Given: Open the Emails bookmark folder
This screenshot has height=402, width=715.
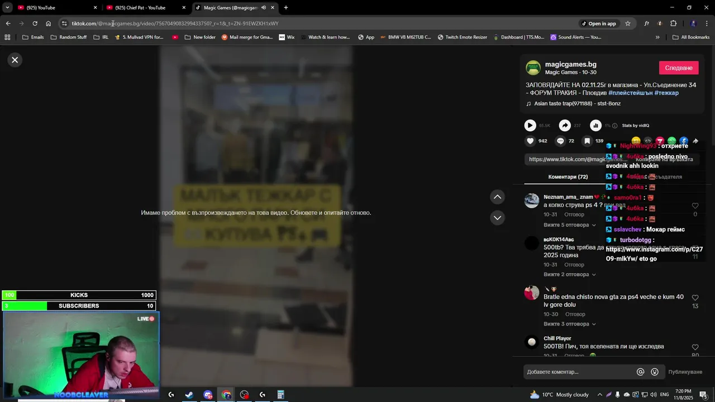Looking at the screenshot, I should [33, 37].
